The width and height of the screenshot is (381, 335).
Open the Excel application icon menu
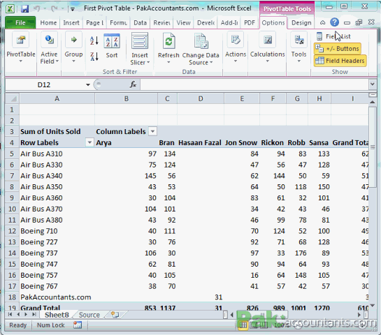10,9
